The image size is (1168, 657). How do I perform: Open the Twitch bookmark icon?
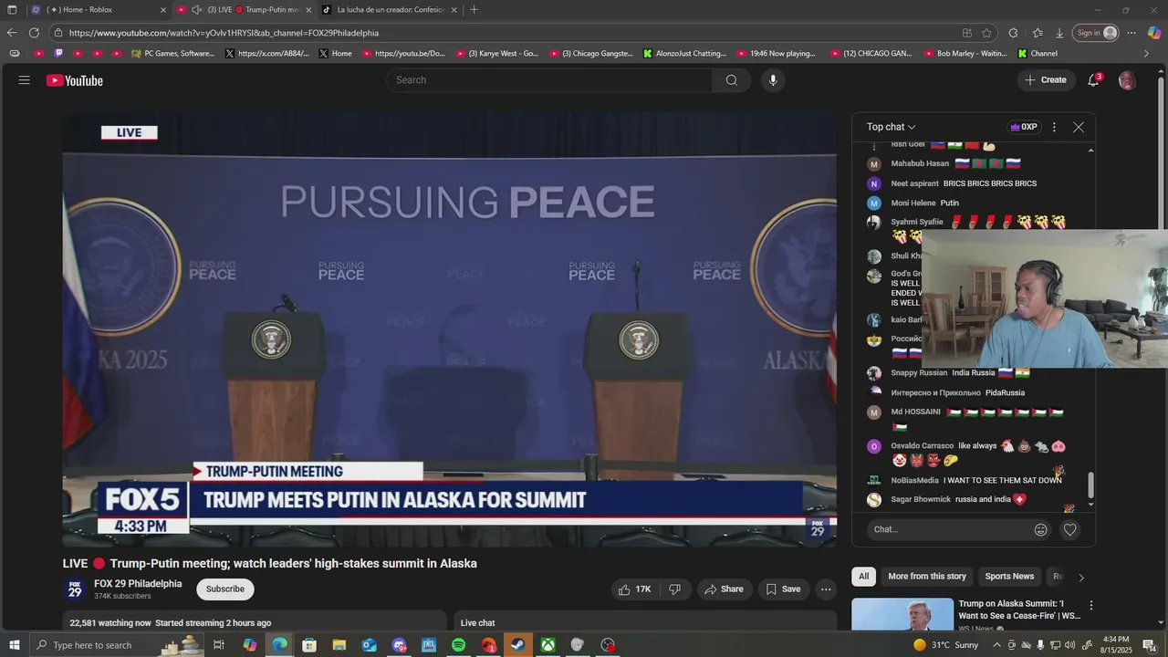coord(58,54)
